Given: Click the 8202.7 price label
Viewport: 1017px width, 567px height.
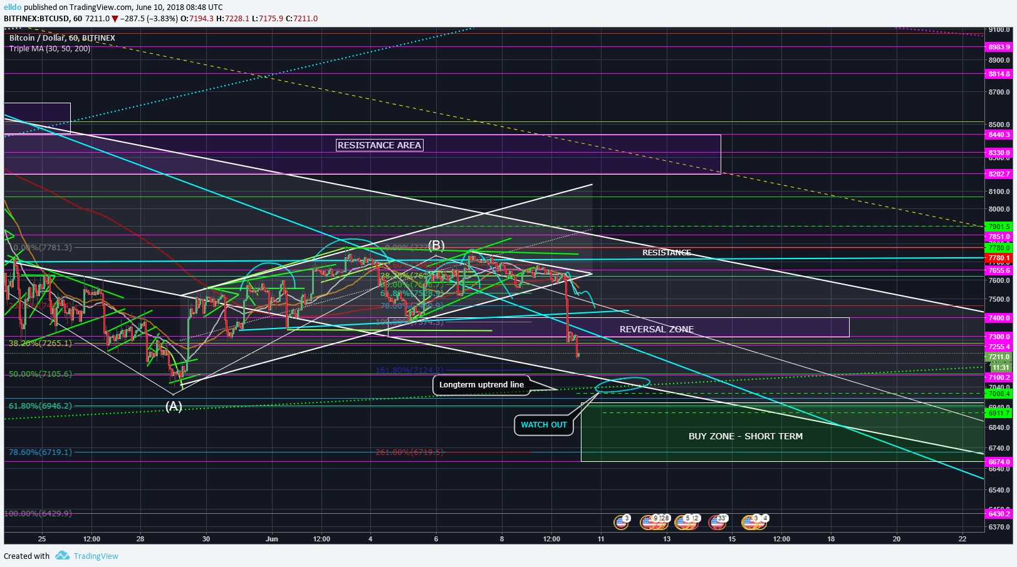Looking at the screenshot, I should point(999,174).
